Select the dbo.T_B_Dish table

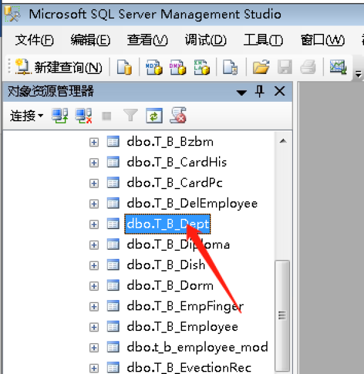166,265
